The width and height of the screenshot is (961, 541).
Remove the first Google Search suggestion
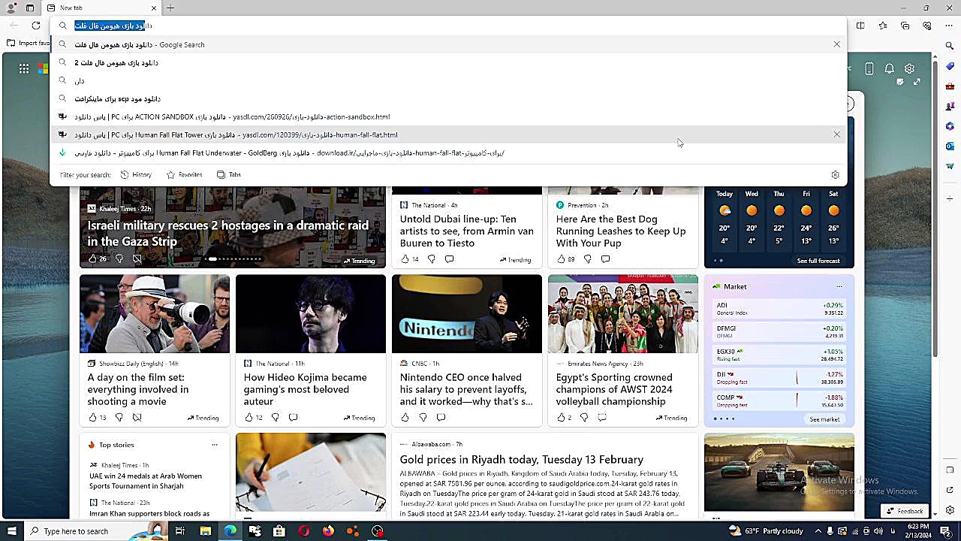[x=836, y=44]
